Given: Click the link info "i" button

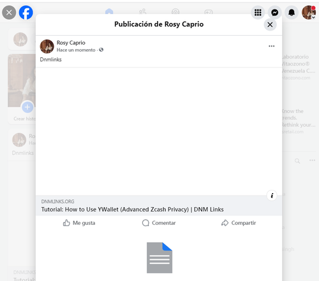Looking at the screenshot, I should tap(272, 196).
